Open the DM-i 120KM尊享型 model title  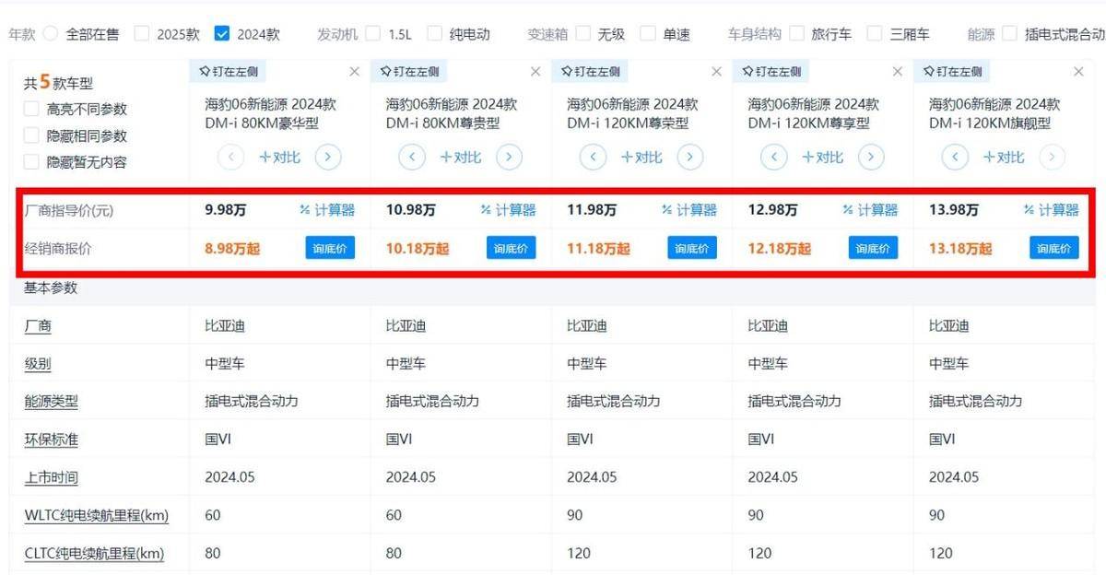[x=813, y=113]
